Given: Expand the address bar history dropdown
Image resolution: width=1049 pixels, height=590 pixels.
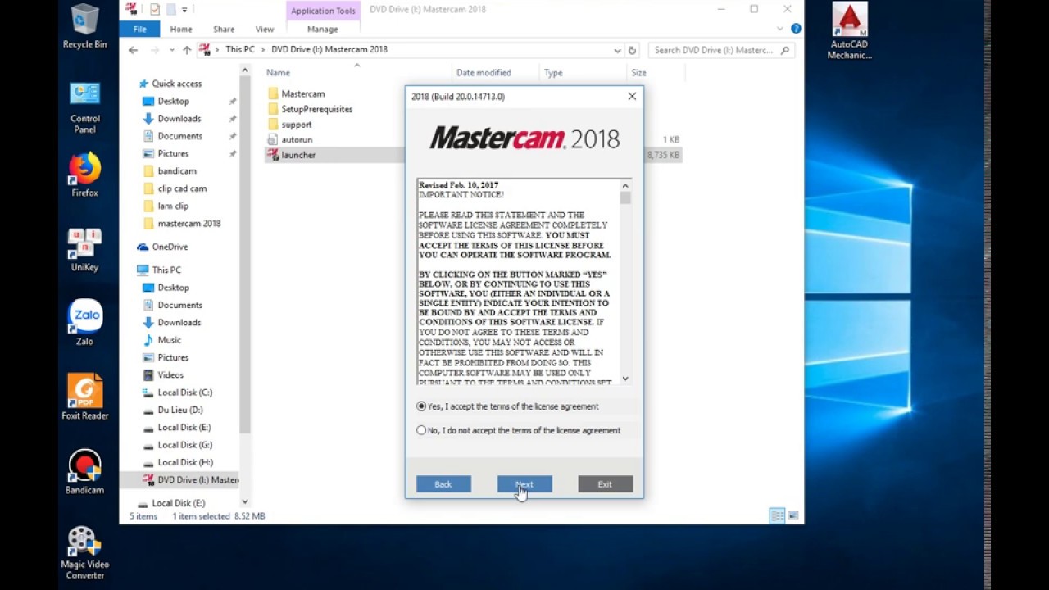Looking at the screenshot, I should [x=617, y=50].
